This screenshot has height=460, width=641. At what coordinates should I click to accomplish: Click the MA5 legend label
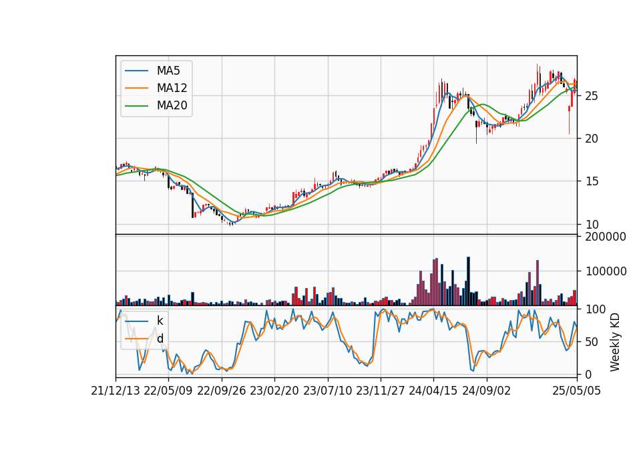click(x=168, y=71)
